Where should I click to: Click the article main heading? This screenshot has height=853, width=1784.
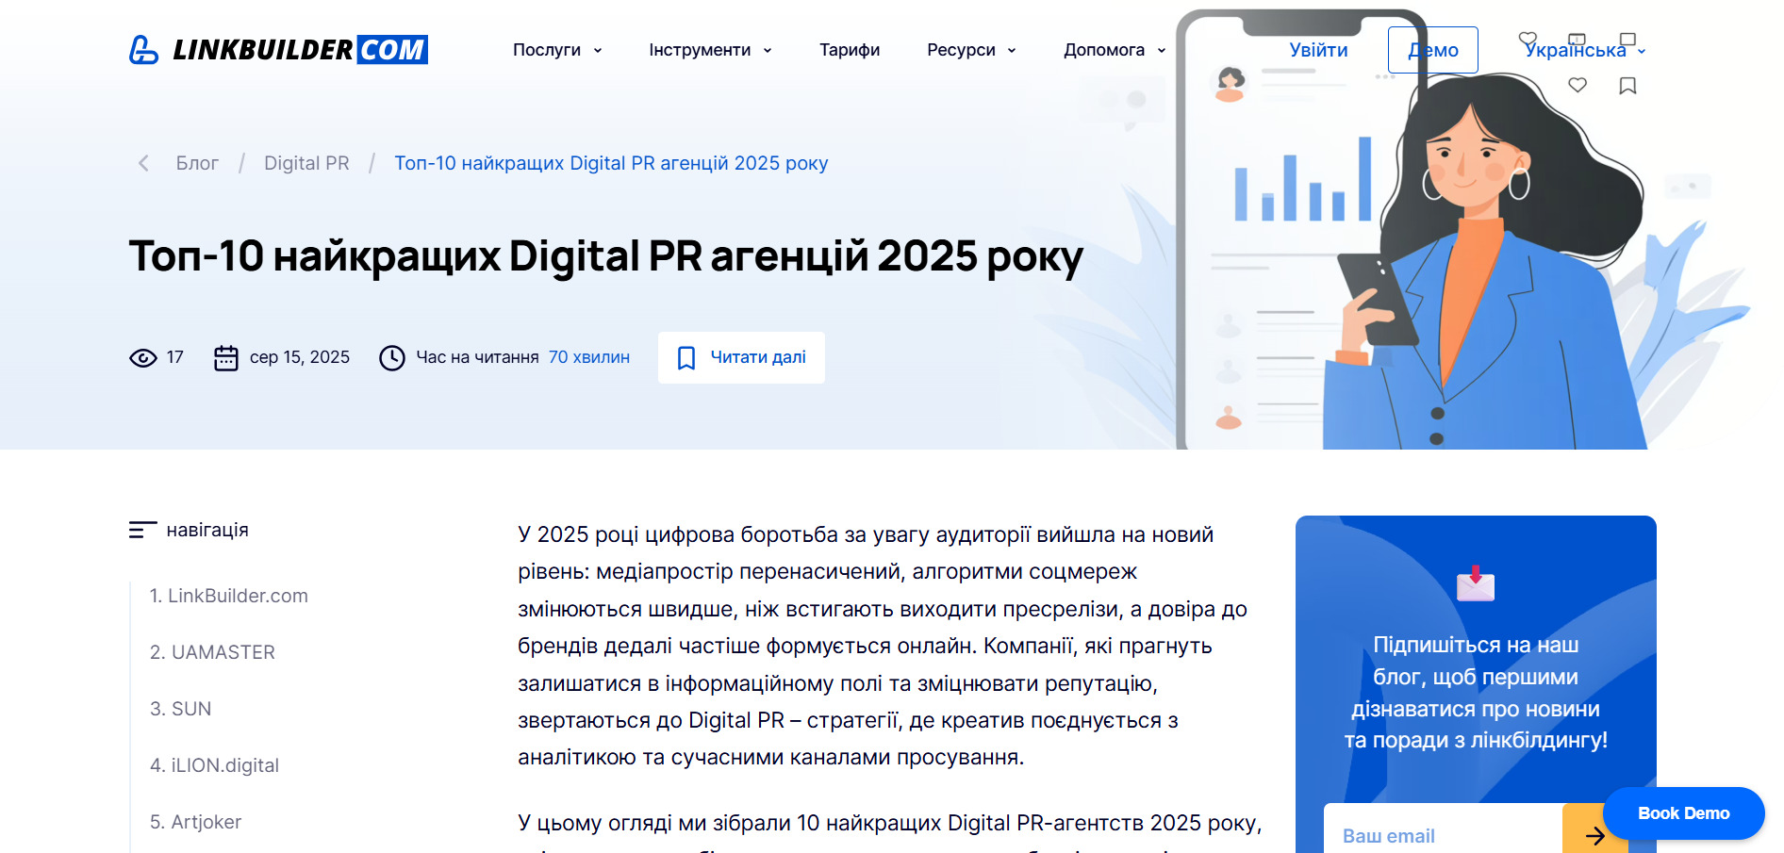pos(606,256)
